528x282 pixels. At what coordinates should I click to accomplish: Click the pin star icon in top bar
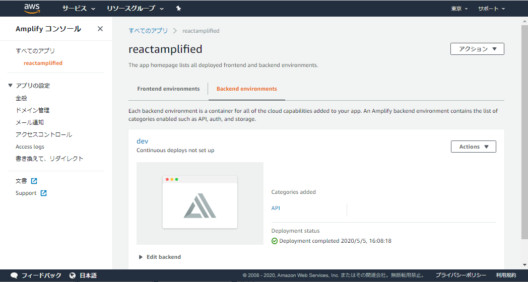click(x=178, y=9)
